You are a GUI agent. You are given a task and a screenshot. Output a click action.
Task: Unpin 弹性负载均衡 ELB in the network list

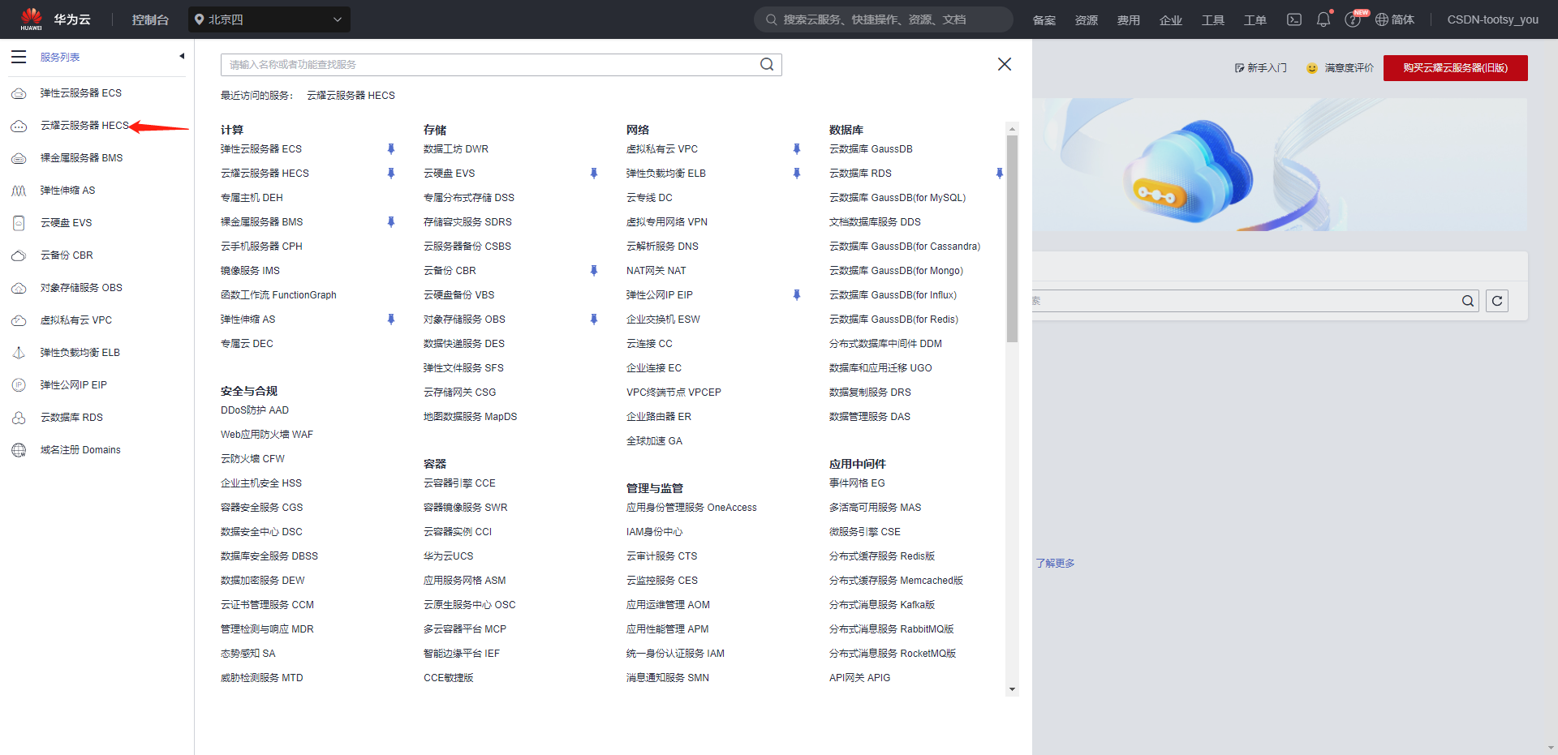(797, 174)
